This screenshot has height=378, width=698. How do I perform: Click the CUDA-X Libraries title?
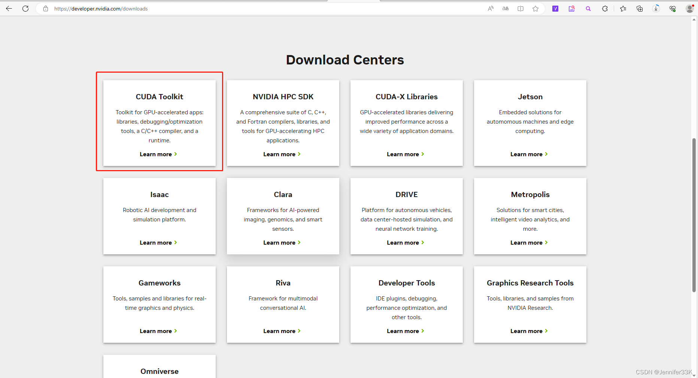(x=407, y=97)
